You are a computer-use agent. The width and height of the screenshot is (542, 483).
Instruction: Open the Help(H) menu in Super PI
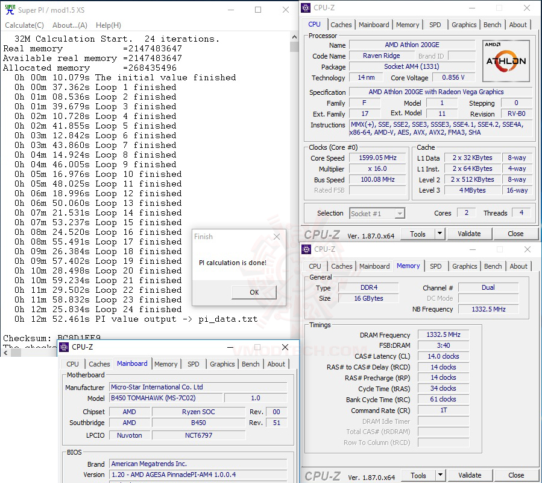[108, 25]
